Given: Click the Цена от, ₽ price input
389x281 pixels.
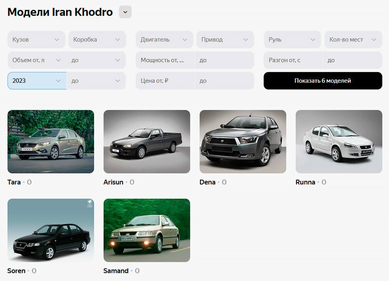Looking at the screenshot, I should (x=165, y=81).
